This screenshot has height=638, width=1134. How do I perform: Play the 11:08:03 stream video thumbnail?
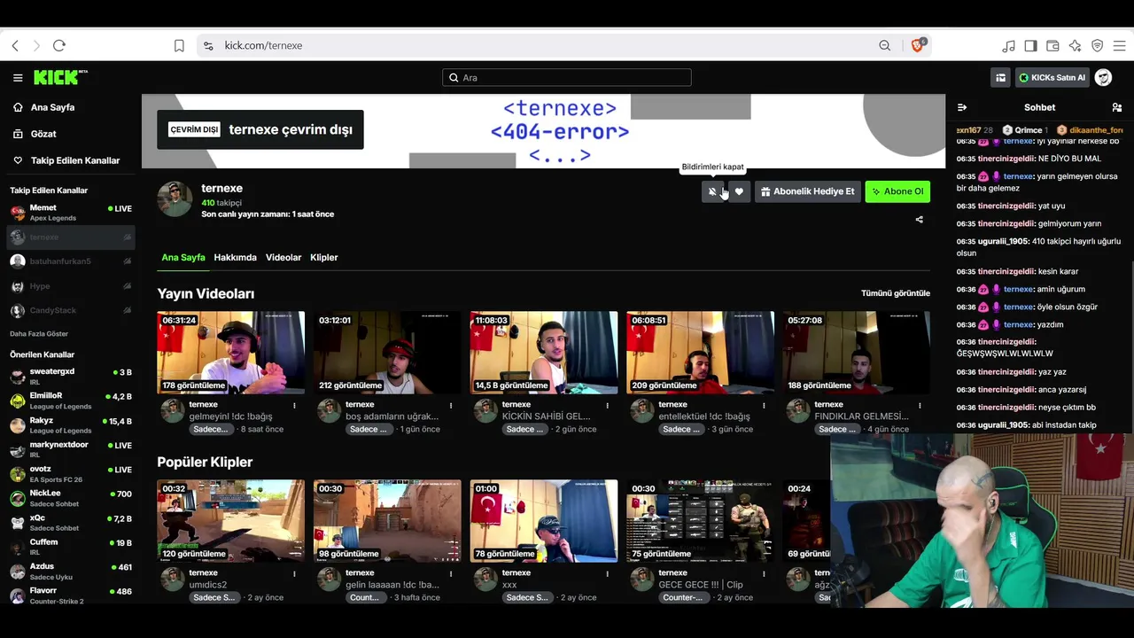click(544, 353)
